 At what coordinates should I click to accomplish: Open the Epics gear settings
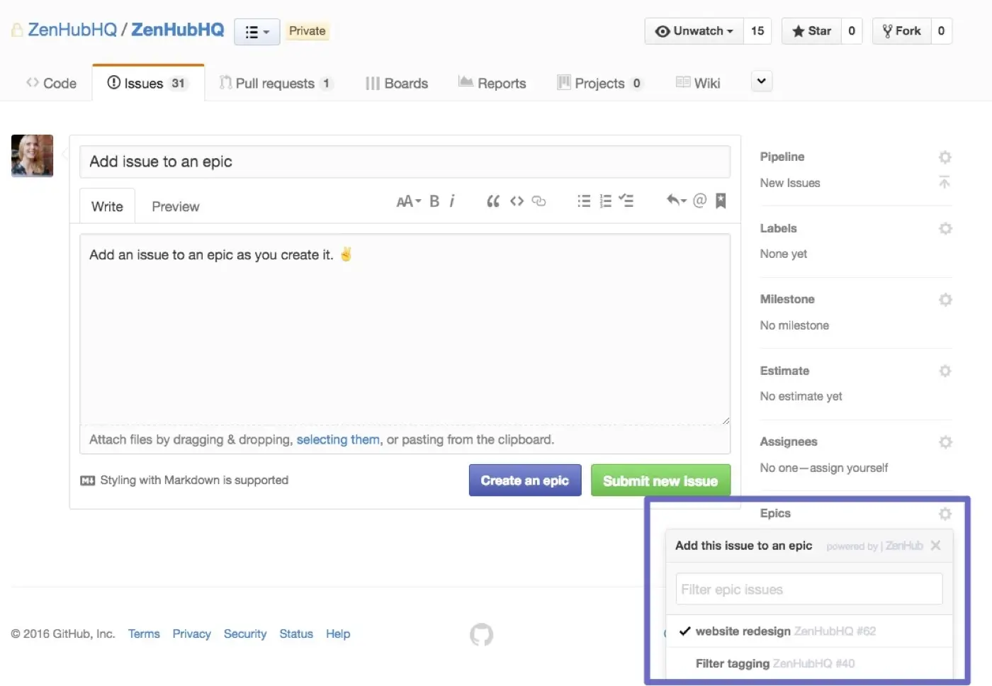click(x=945, y=514)
